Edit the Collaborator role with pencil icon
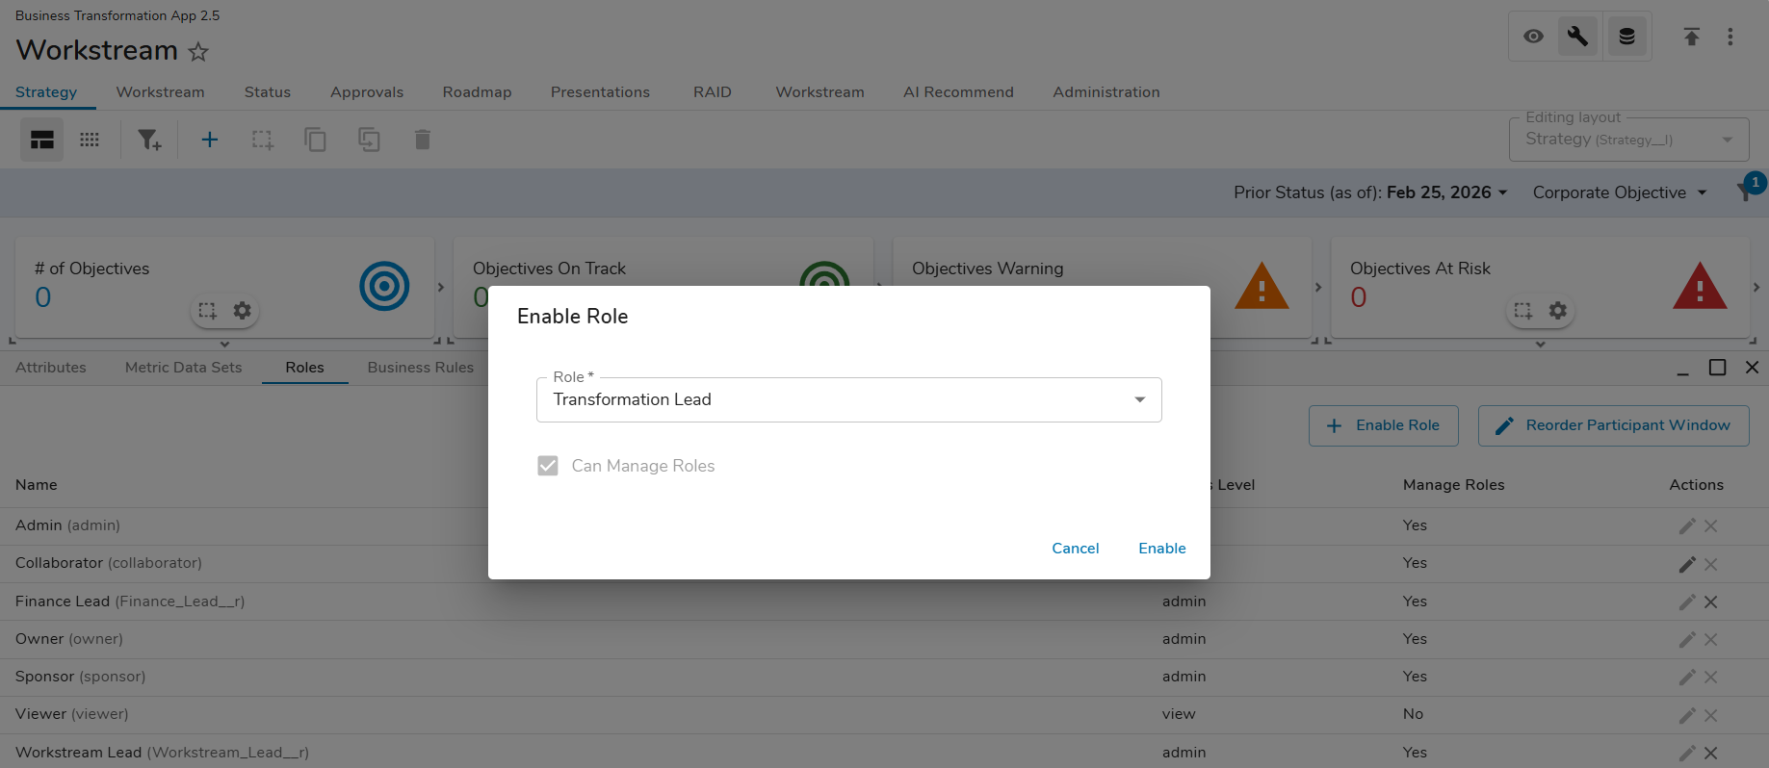 [x=1687, y=565]
